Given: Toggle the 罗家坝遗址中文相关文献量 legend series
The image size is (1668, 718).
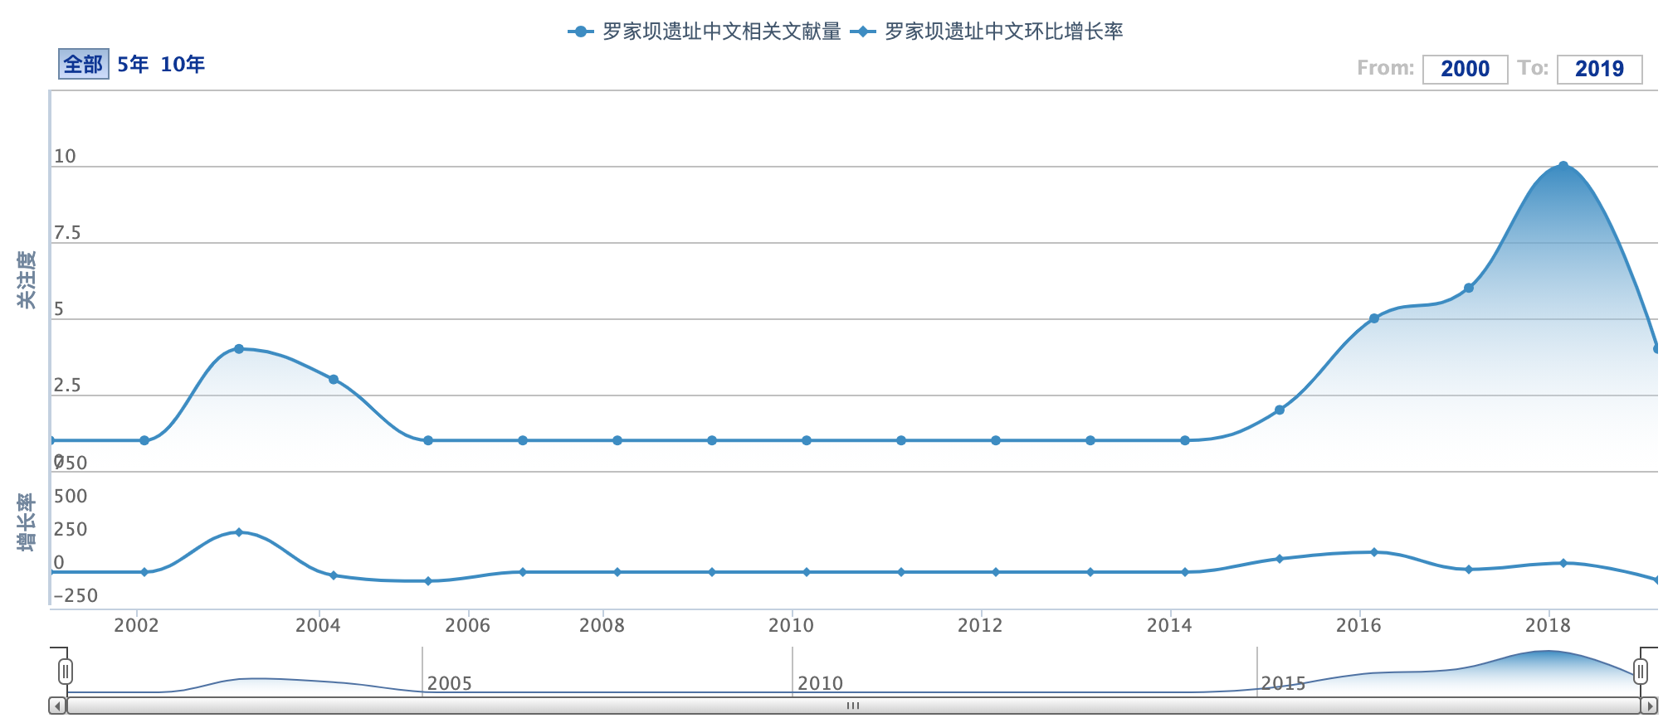Looking at the screenshot, I should click(705, 32).
